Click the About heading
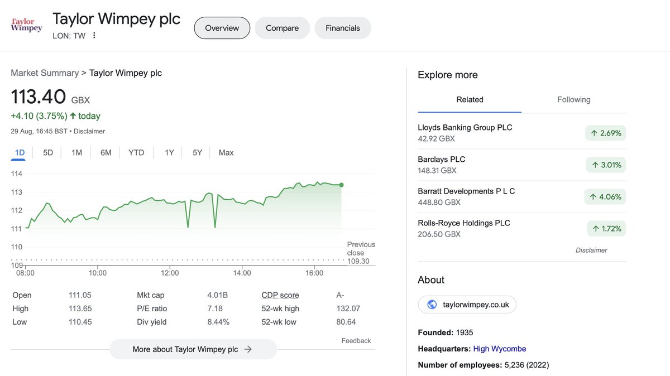The height and width of the screenshot is (376, 670). point(431,279)
